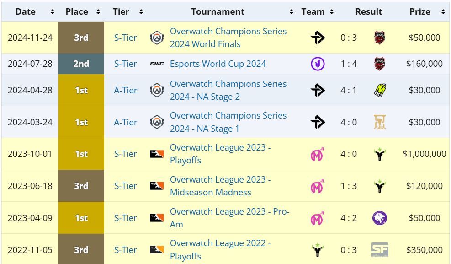451x264 pixels.
Task: Click the yellow-green opponent logo in NA Stage 2 row
Action: click(x=379, y=90)
